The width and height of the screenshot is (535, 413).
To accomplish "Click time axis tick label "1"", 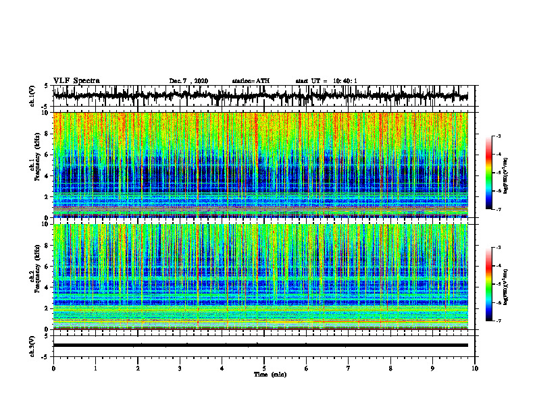I will [x=95, y=368].
